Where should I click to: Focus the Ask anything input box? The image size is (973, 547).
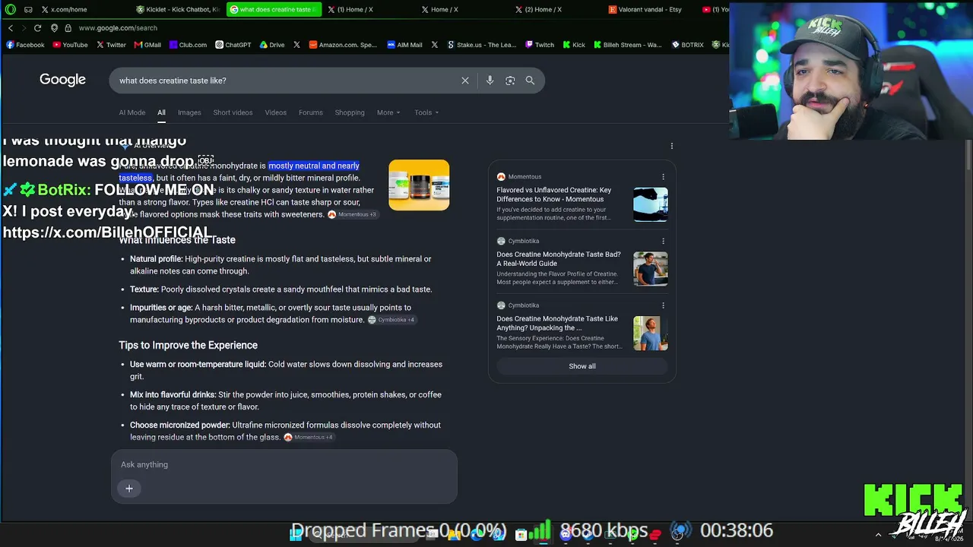tap(284, 464)
